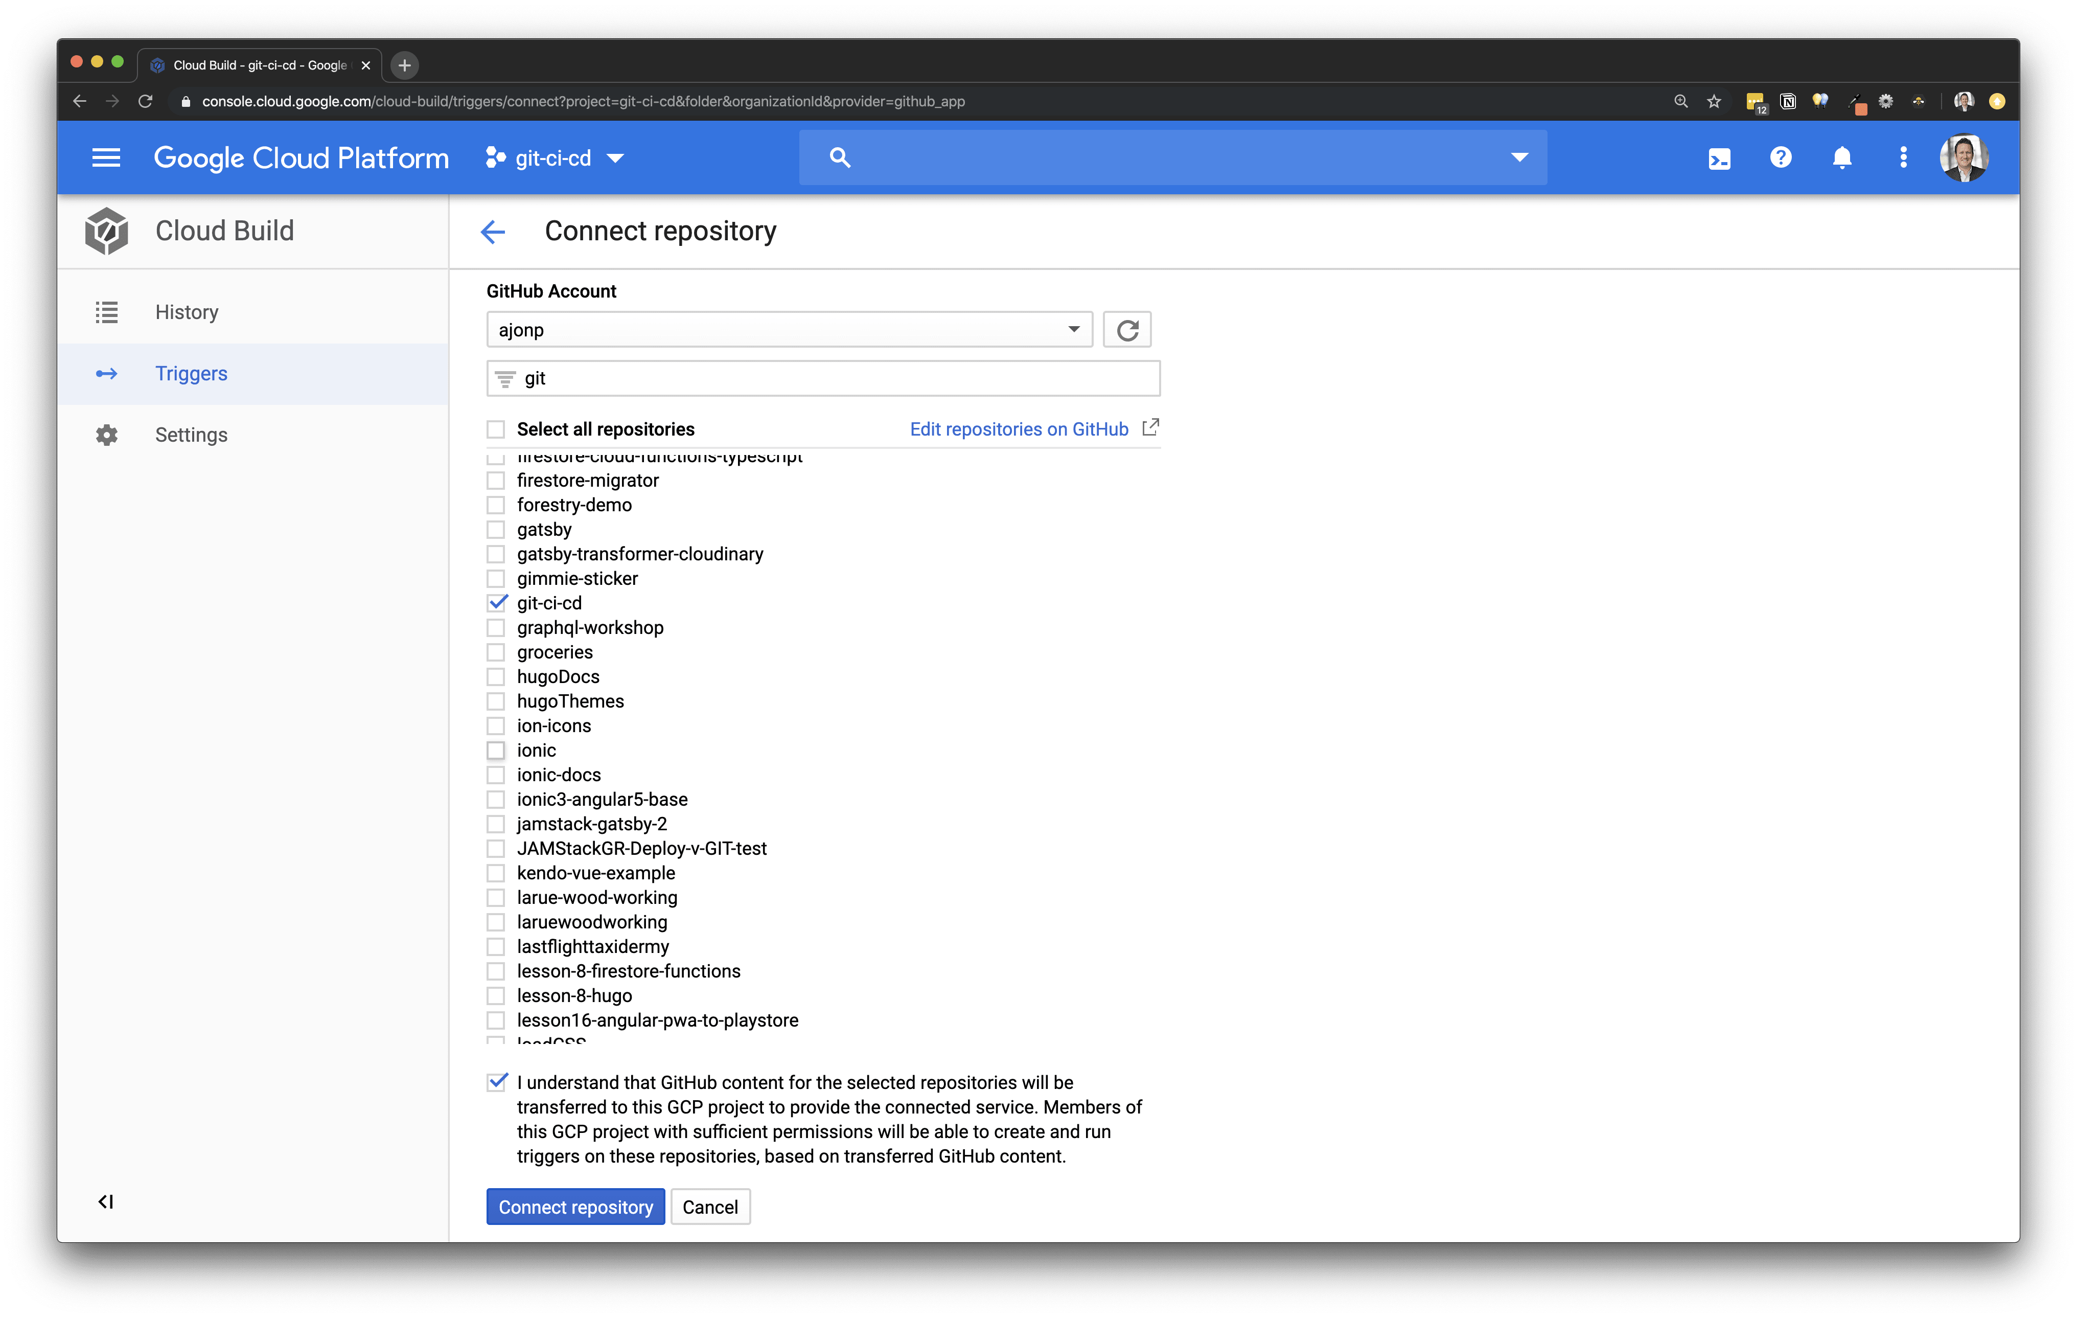Open History from sidebar menu
Image resolution: width=2077 pixels, height=1318 pixels.
click(x=184, y=312)
